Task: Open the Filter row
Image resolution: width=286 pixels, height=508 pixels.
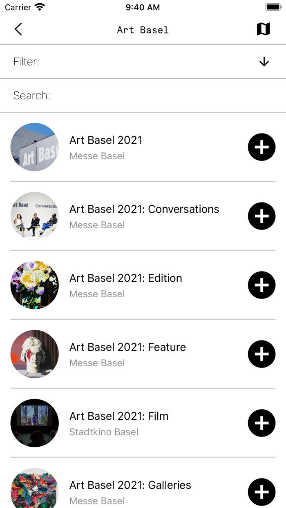Action: click(x=143, y=61)
